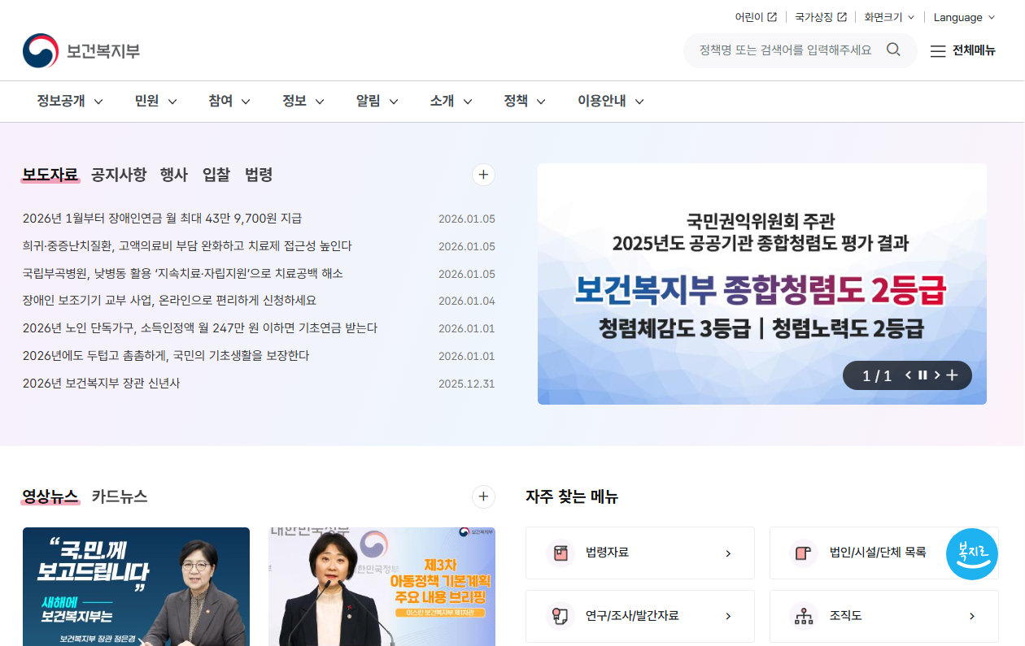The image size is (1025, 646).
Task: Pause the banner slideshow
Action: (x=922, y=375)
